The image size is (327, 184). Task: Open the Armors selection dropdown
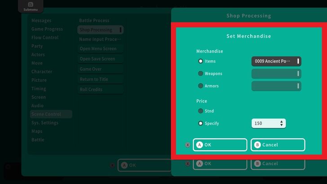(x=276, y=86)
